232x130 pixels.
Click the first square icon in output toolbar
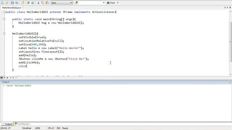click(x=1, y=78)
